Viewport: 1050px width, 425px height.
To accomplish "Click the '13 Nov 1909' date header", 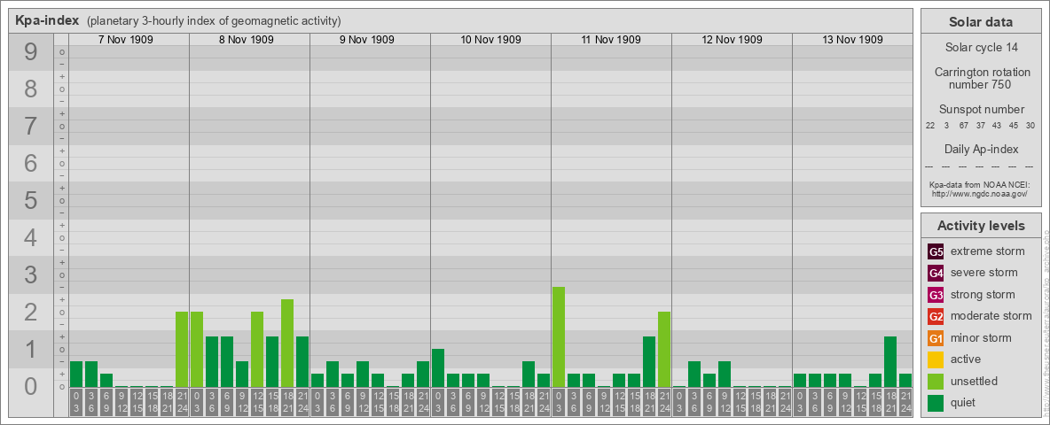I will [x=852, y=40].
